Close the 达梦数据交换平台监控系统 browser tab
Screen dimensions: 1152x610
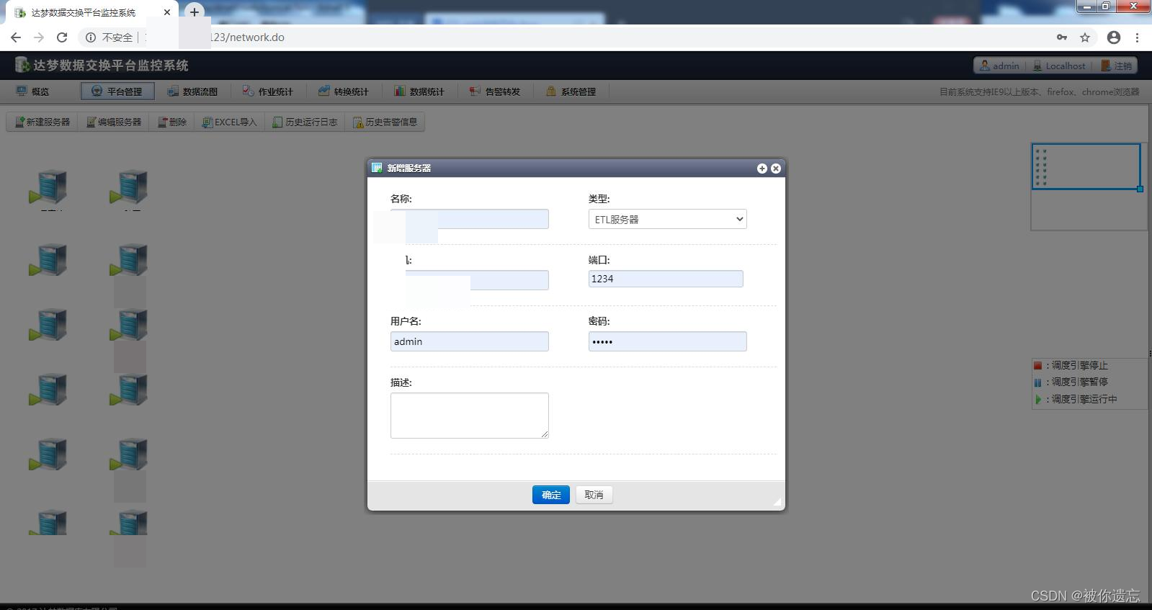(167, 12)
